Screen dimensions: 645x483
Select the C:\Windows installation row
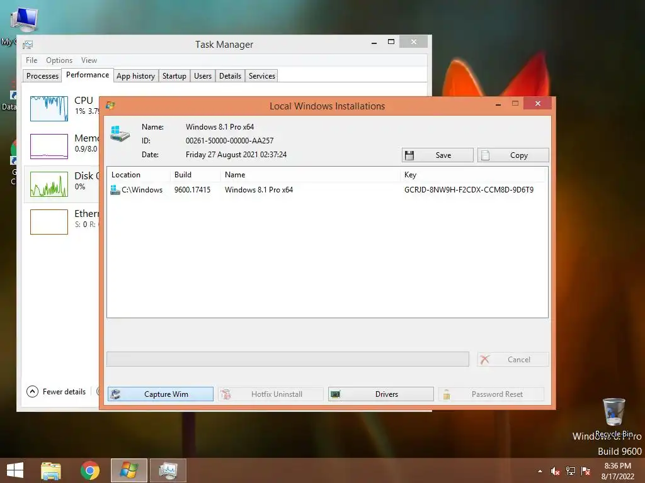(328, 190)
